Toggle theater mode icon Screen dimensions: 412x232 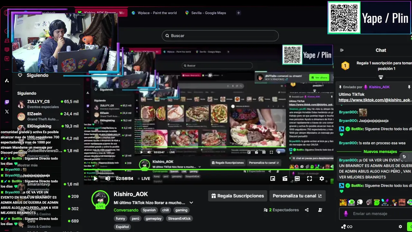tap(297, 179)
